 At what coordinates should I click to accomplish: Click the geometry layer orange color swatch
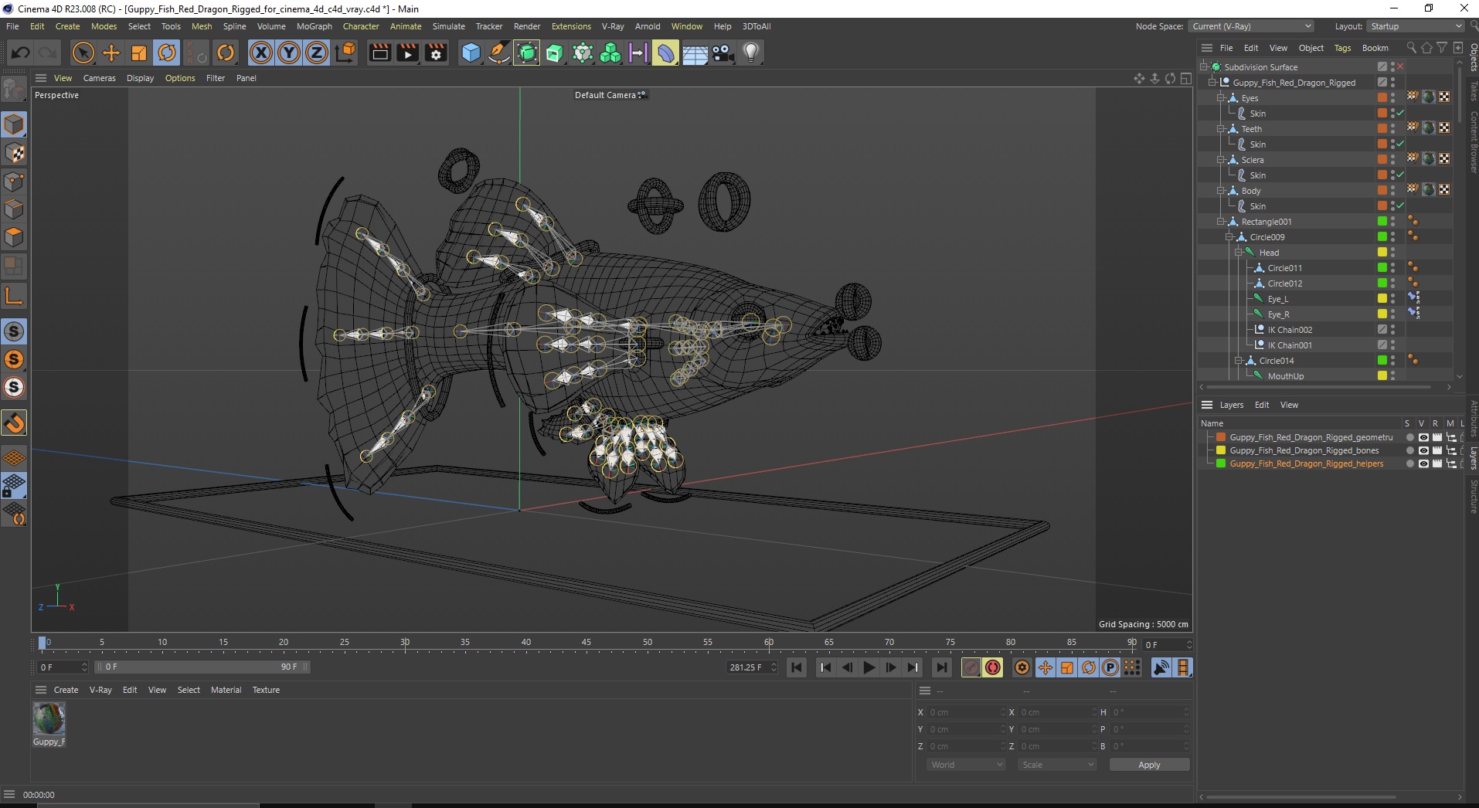1221,437
